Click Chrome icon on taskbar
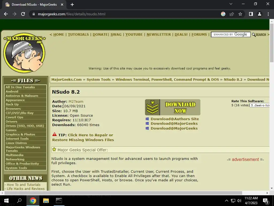The image size is (274, 206). 33,201
